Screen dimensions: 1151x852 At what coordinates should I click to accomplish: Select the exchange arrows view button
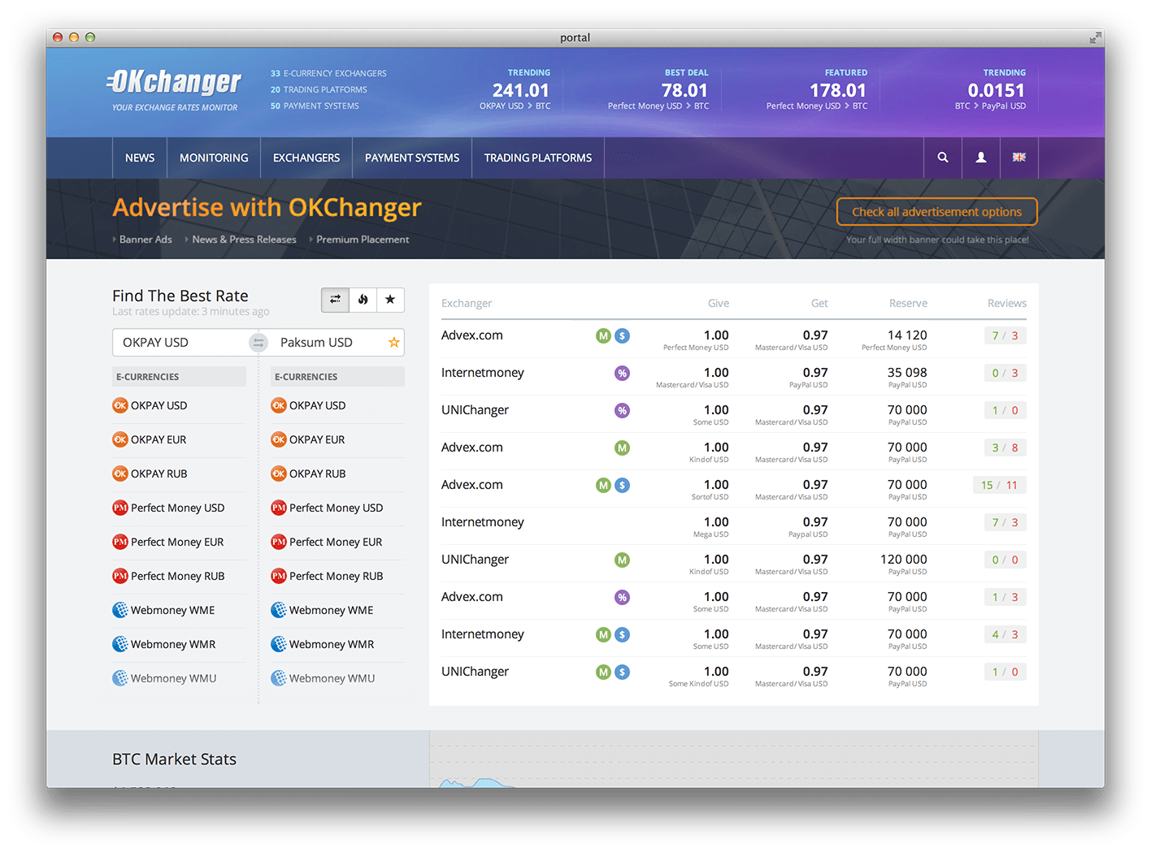pyautogui.click(x=335, y=300)
